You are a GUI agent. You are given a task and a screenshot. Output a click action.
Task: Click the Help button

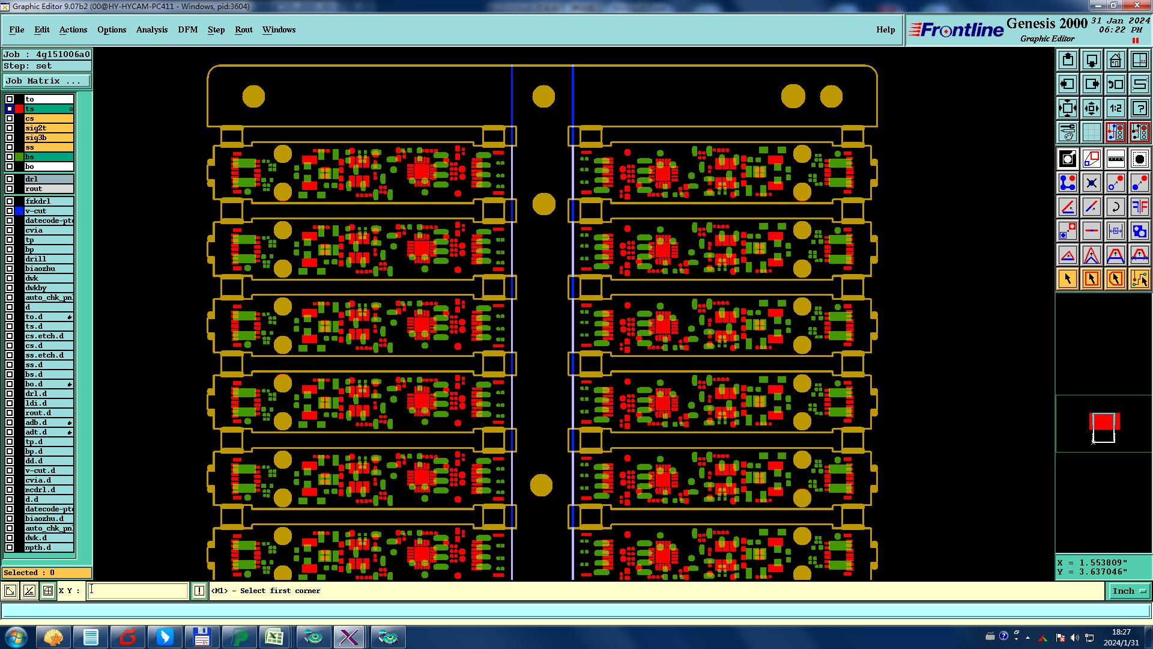click(885, 29)
